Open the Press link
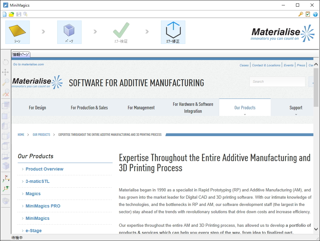Image resolution: width=320 pixels, height=241 pixels. coord(301,65)
